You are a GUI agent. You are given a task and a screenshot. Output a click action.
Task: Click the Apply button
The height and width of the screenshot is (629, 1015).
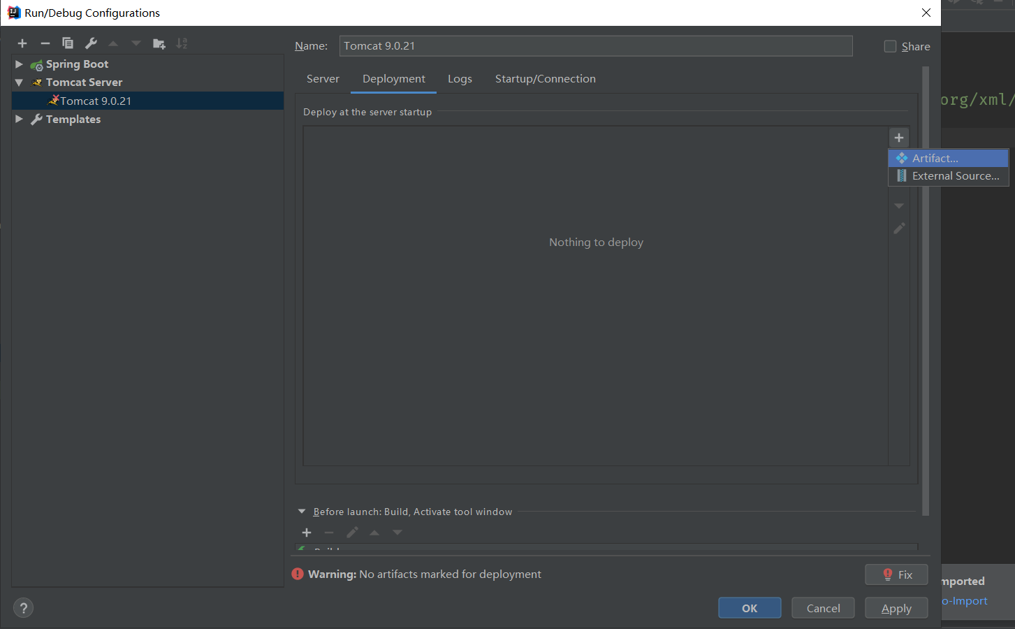[x=896, y=608]
